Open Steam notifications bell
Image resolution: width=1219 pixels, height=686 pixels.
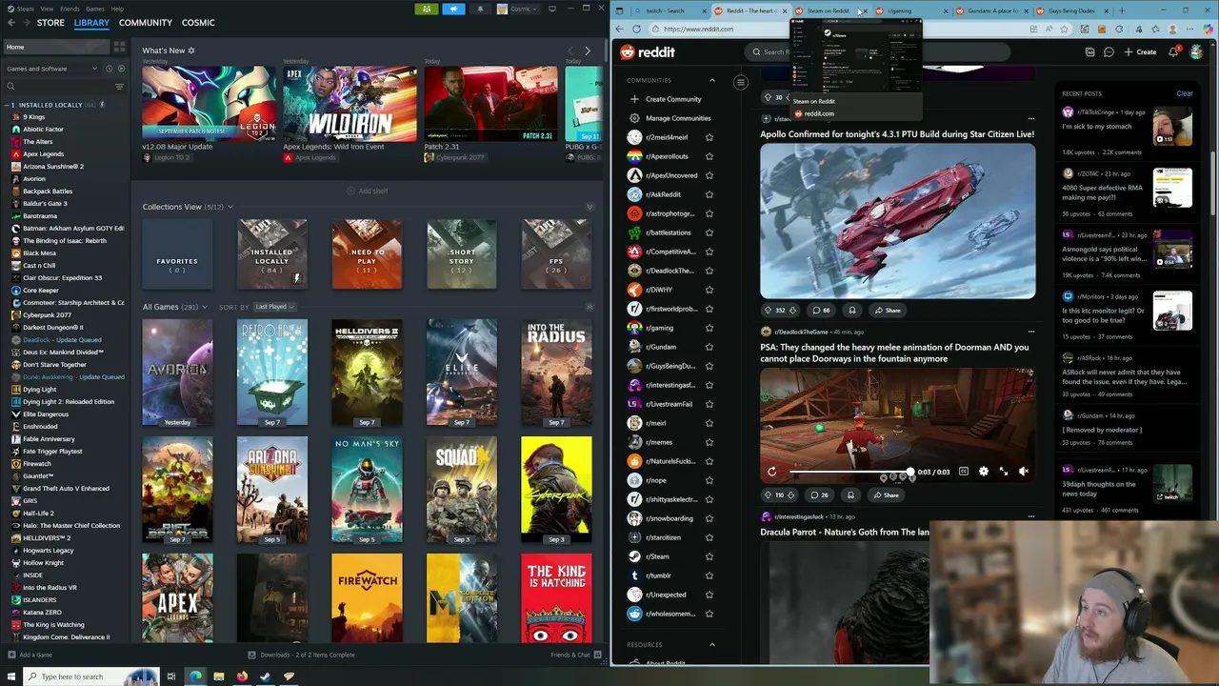pos(480,9)
